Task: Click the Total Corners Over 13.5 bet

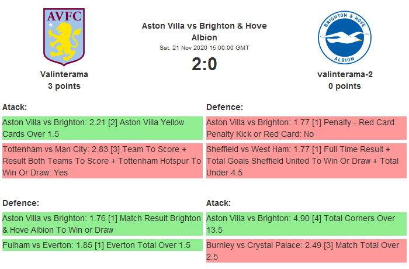Action: 306,225
